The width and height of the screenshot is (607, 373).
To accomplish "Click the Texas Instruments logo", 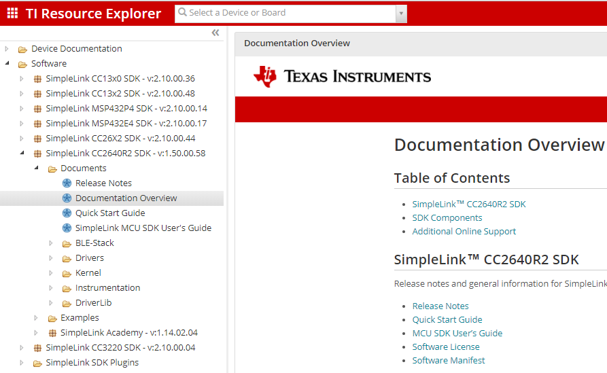I will (x=342, y=76).
